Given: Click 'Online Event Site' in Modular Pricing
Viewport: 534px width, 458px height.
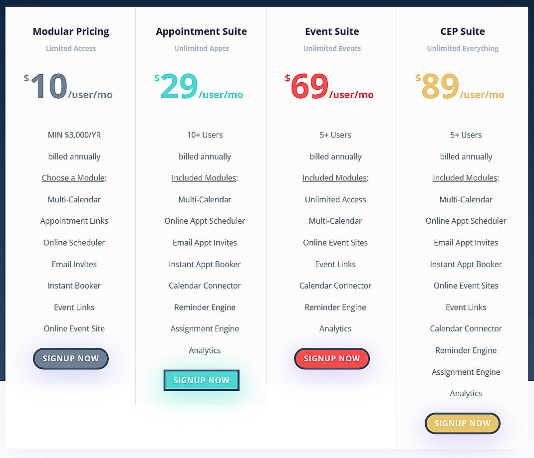Looking at the screenshot, I should [74, 328].
